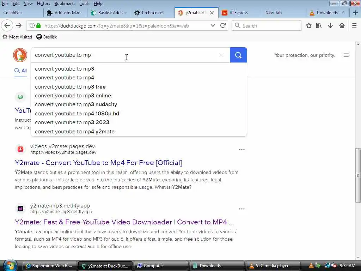Open more options for videos-y2mate.pages.dev result
This screenshot has width=361, height=271.
click(x=242, y=150)
